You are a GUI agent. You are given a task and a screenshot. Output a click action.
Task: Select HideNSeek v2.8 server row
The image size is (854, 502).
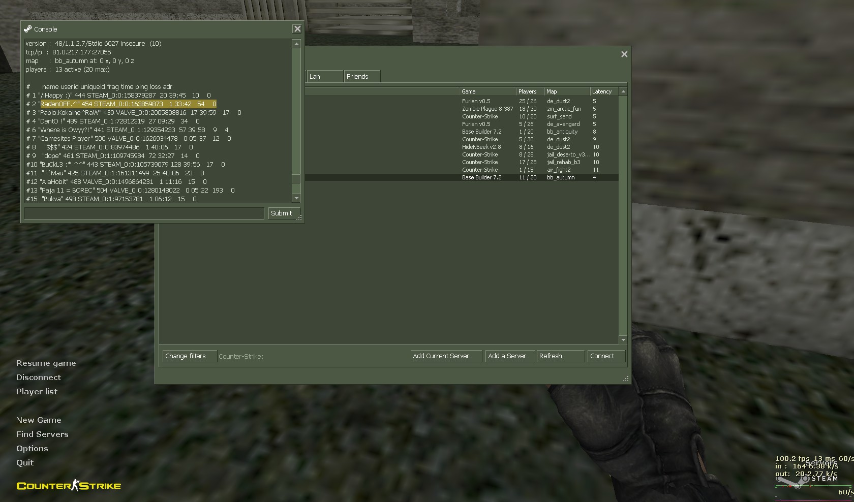pos(462,147)
